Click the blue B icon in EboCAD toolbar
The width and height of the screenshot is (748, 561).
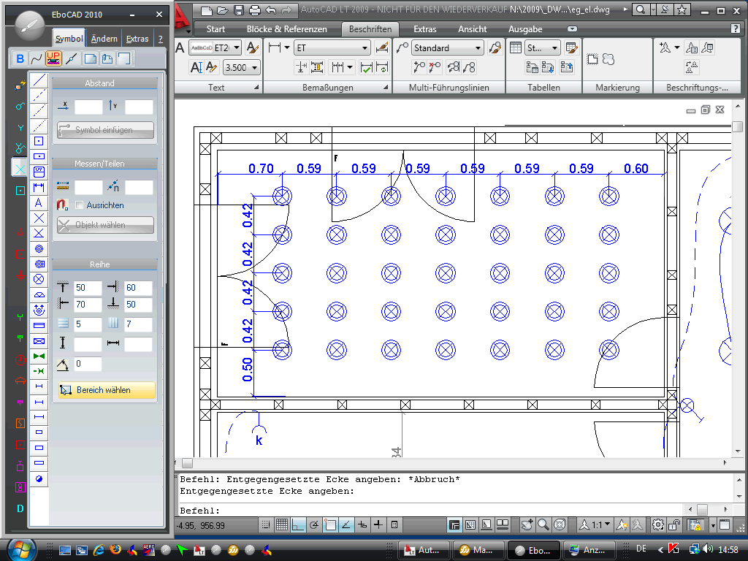[20, 59]
